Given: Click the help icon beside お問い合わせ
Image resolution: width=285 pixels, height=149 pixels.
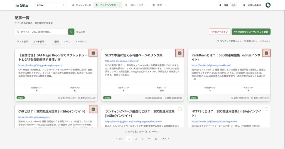Looking at the screenshot, I should coord(244,5).
